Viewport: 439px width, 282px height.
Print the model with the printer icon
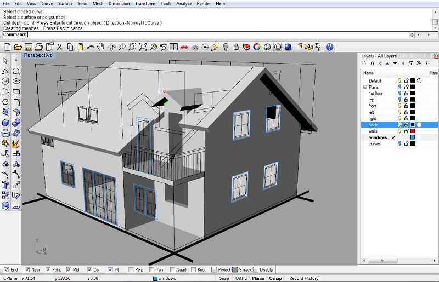pos(39,47)
